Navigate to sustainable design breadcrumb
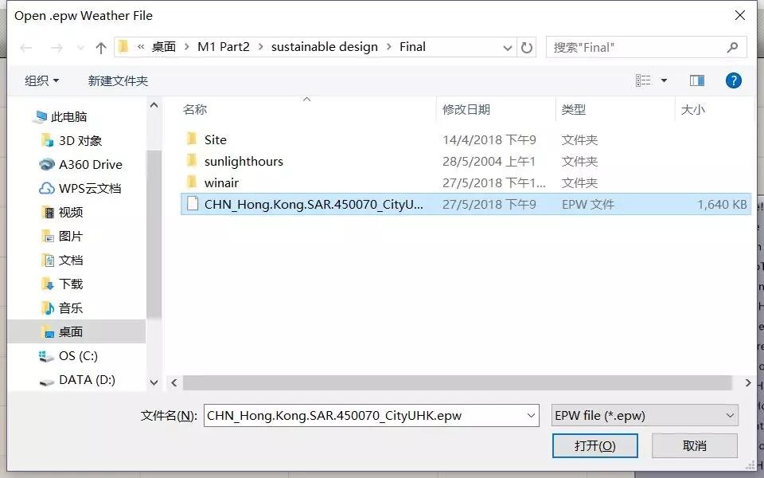Viewport: 764px width, 478px height. point(325,47)
